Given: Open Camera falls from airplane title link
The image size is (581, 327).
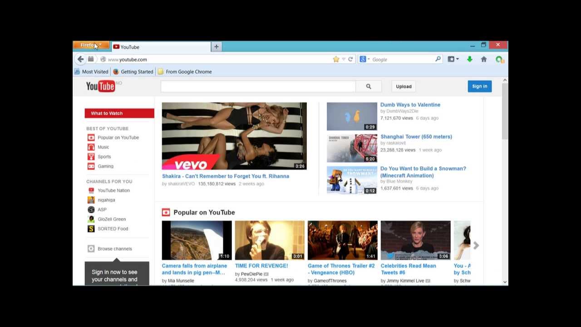Looking at the screenshot, I should (194, 269).
